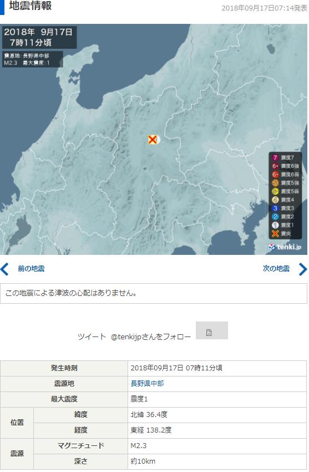Image resolution: width=309 pixels, height=472 pixels.
Task: Click the map date label 2018年9月17日
Action: click(38, 32)
